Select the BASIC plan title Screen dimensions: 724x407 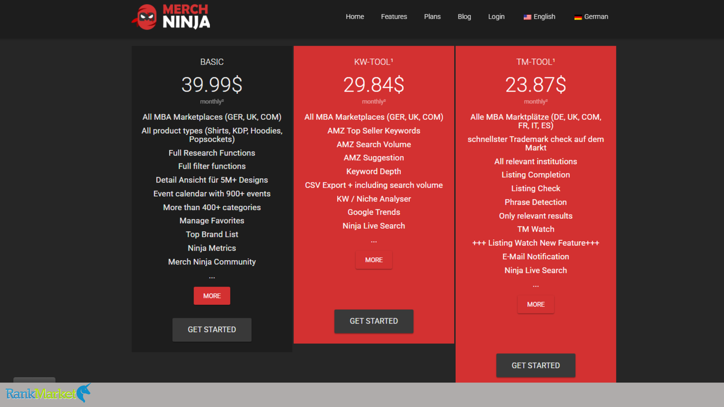212,62
